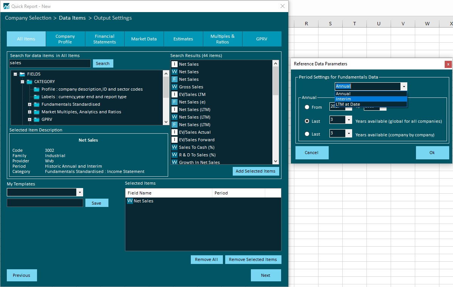Select the From radio button
453x287 pixels.
(x=307, y=107)
